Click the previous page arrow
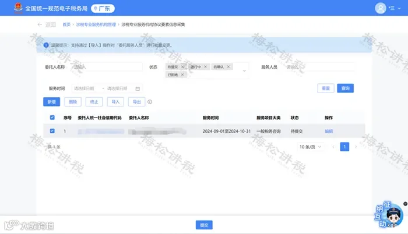Screen dimensions: 408x234 tap(333, 147)
